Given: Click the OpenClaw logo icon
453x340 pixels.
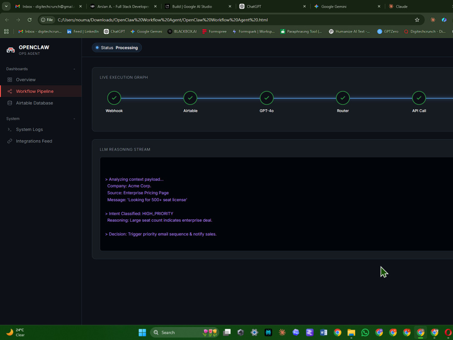Looking at the screenshot, I should click(x=11, y=50).
